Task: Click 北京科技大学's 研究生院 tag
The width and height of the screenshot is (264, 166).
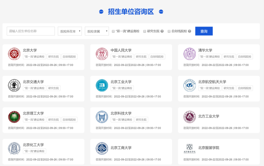Action: 141,120
